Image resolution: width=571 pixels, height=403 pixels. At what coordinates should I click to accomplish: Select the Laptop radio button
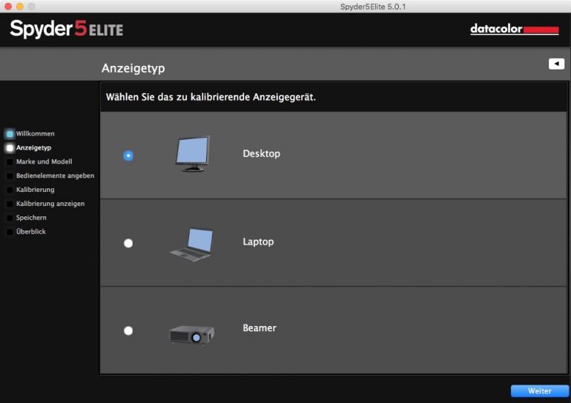pyautogui.click(x=128, y=243)
